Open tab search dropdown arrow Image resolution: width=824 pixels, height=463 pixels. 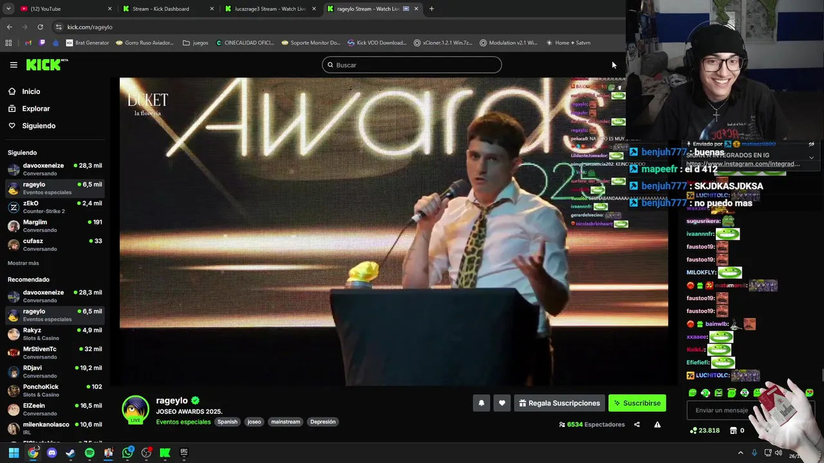point(8,8)
